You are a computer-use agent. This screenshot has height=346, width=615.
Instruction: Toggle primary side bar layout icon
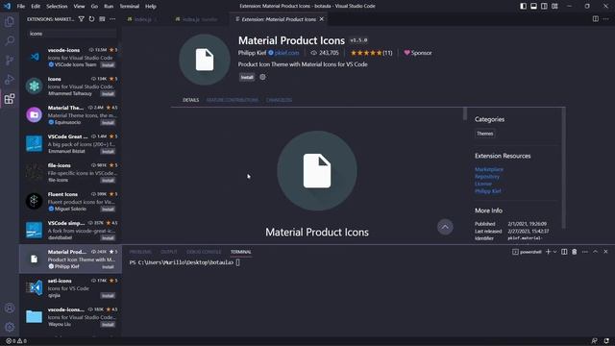click(523, 6)
